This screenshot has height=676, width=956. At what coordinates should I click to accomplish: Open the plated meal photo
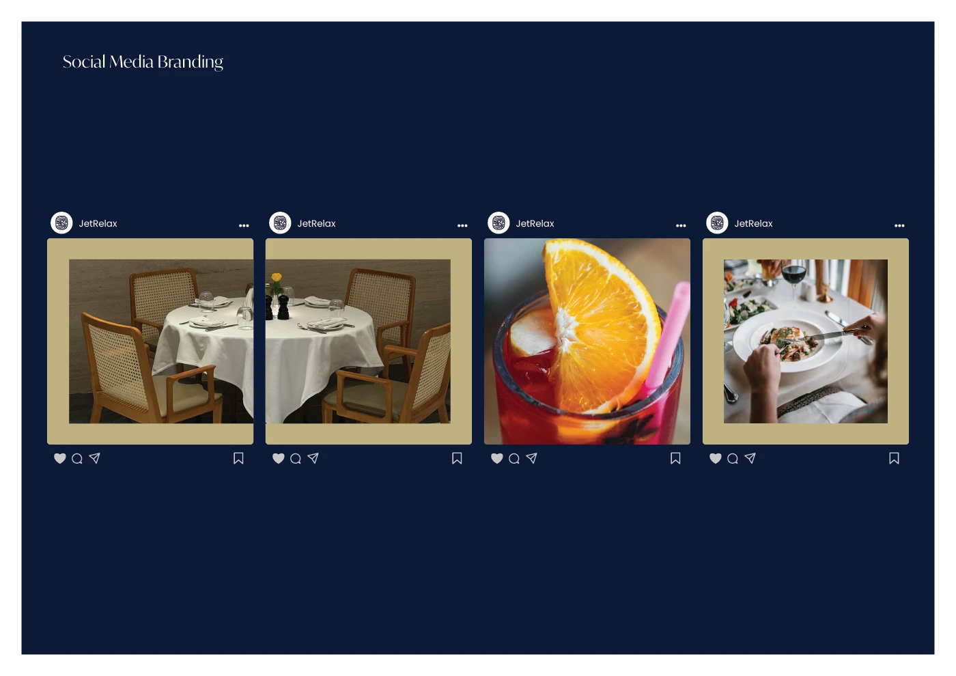click(806, 341)
